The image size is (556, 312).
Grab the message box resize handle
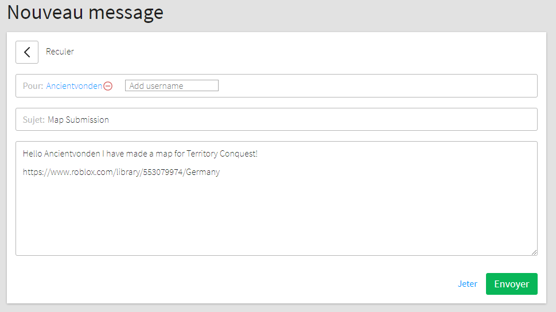tap(534, 252)
